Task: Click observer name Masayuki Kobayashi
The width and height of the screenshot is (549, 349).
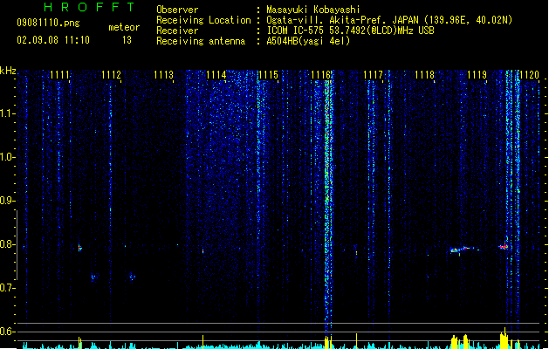Action: pyautogui.click(x=313, y=10)
